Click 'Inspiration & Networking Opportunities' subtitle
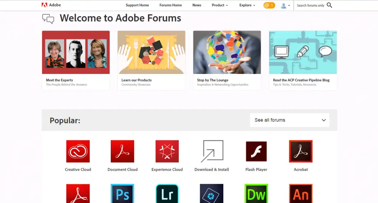The width and height of the screenshot is (378, 203). point(223,85)
